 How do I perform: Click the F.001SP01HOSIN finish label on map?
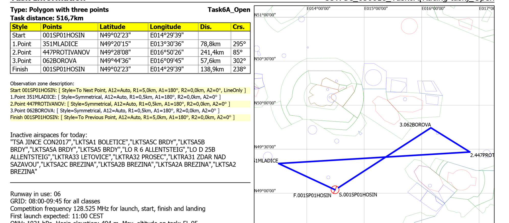pos(312,195)
